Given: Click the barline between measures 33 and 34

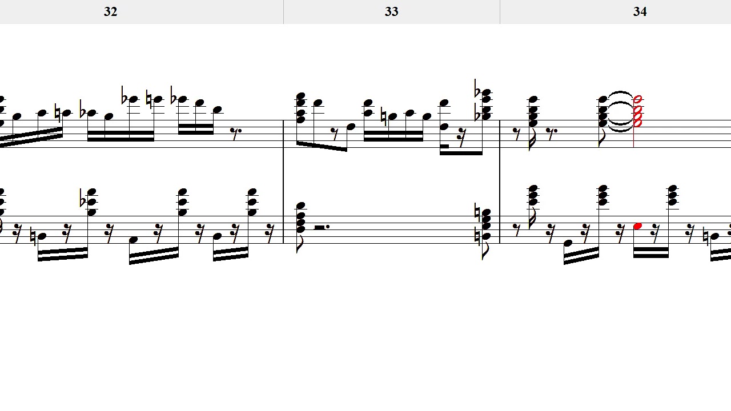Looking at the screenshot, I should (x=500, y=182).
